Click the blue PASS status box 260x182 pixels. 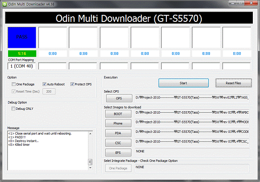[22, 37]
